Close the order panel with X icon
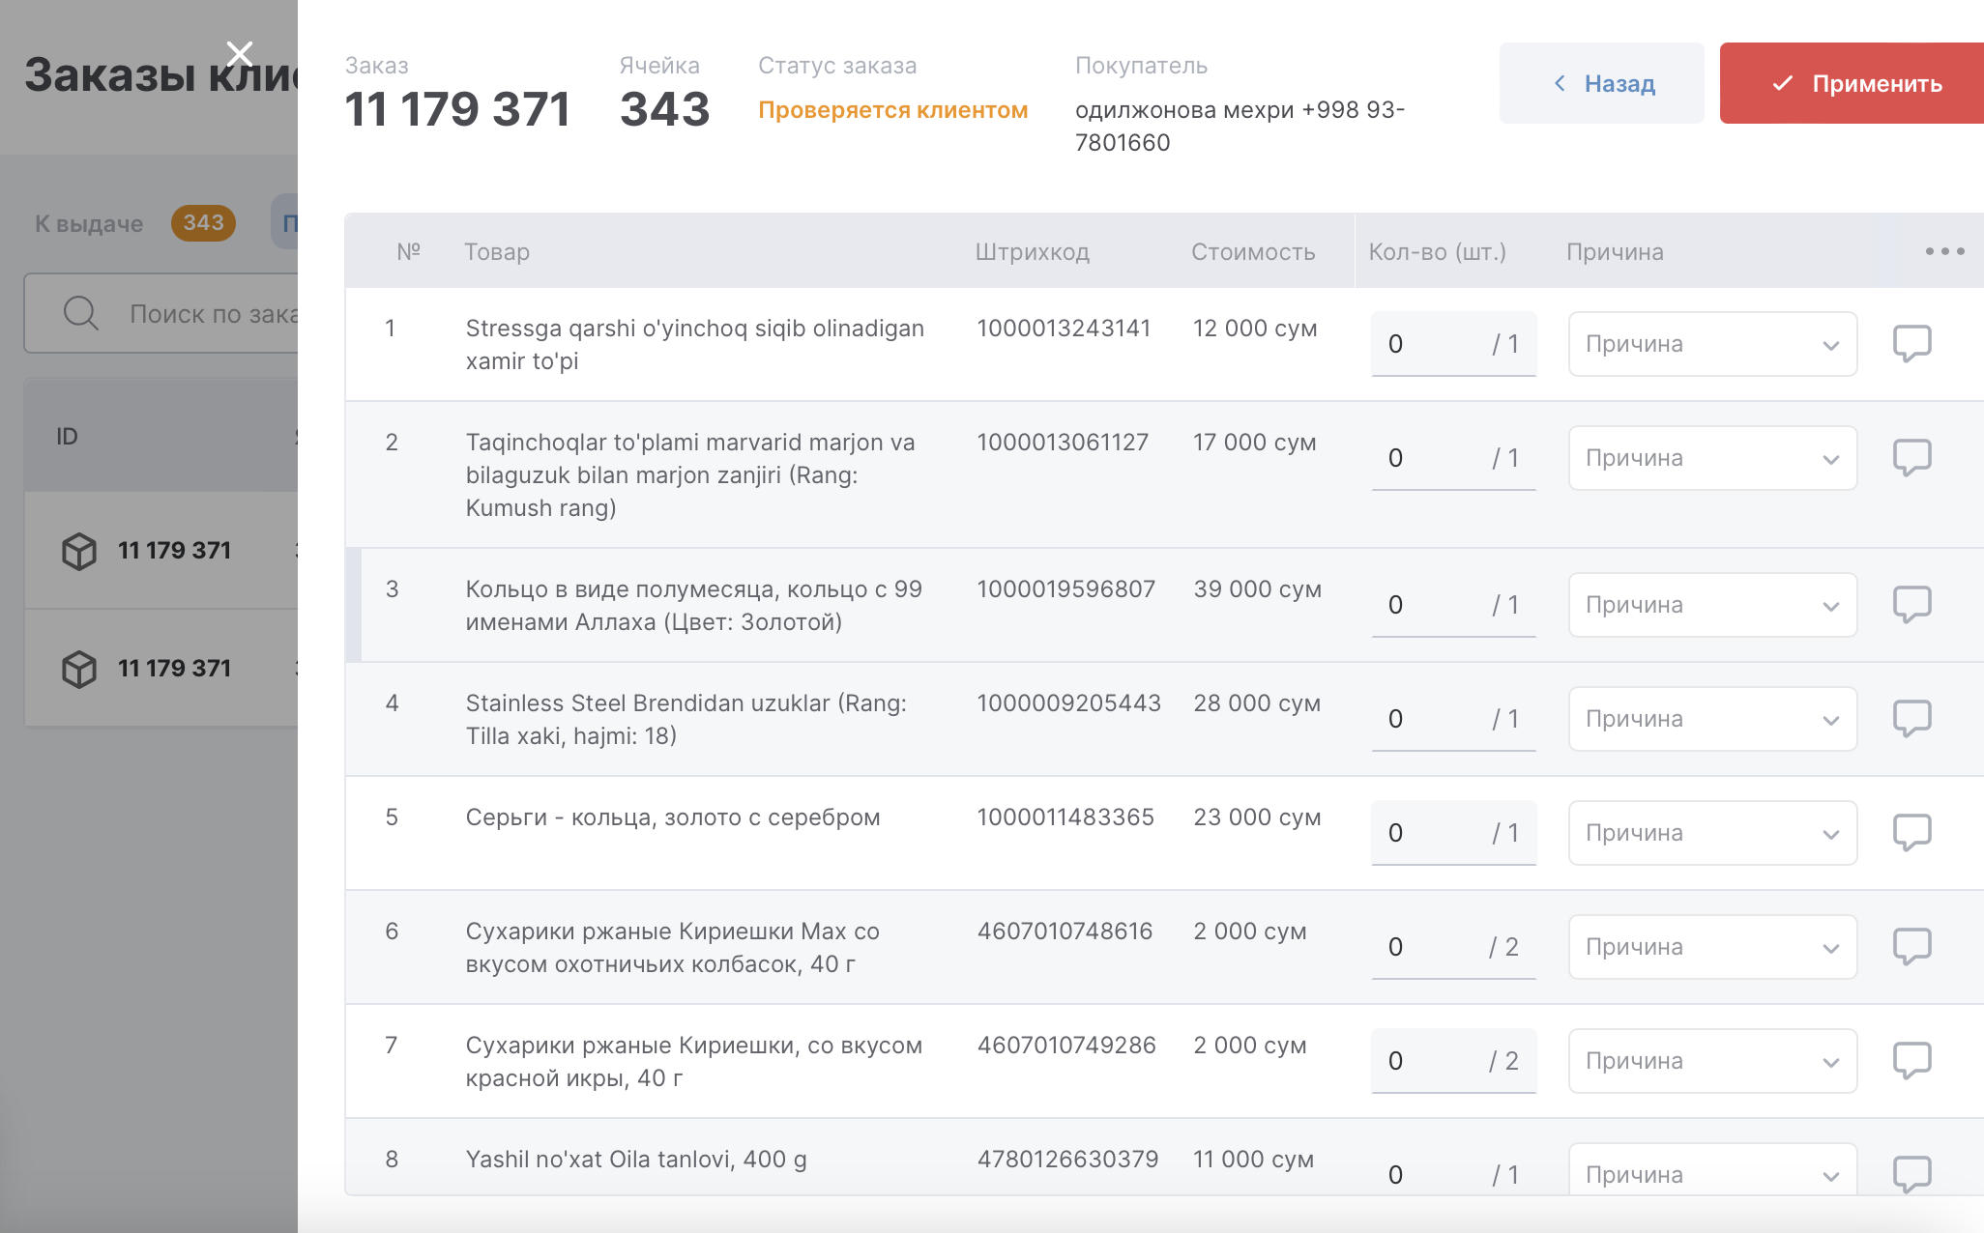This screenshot has height=1233, width=1984. [239, 52]
